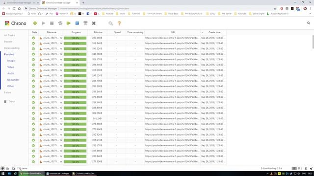
Task: Click the gray cleanup icon beside the X
Action: pyautogui.click(x=85, y=23)
